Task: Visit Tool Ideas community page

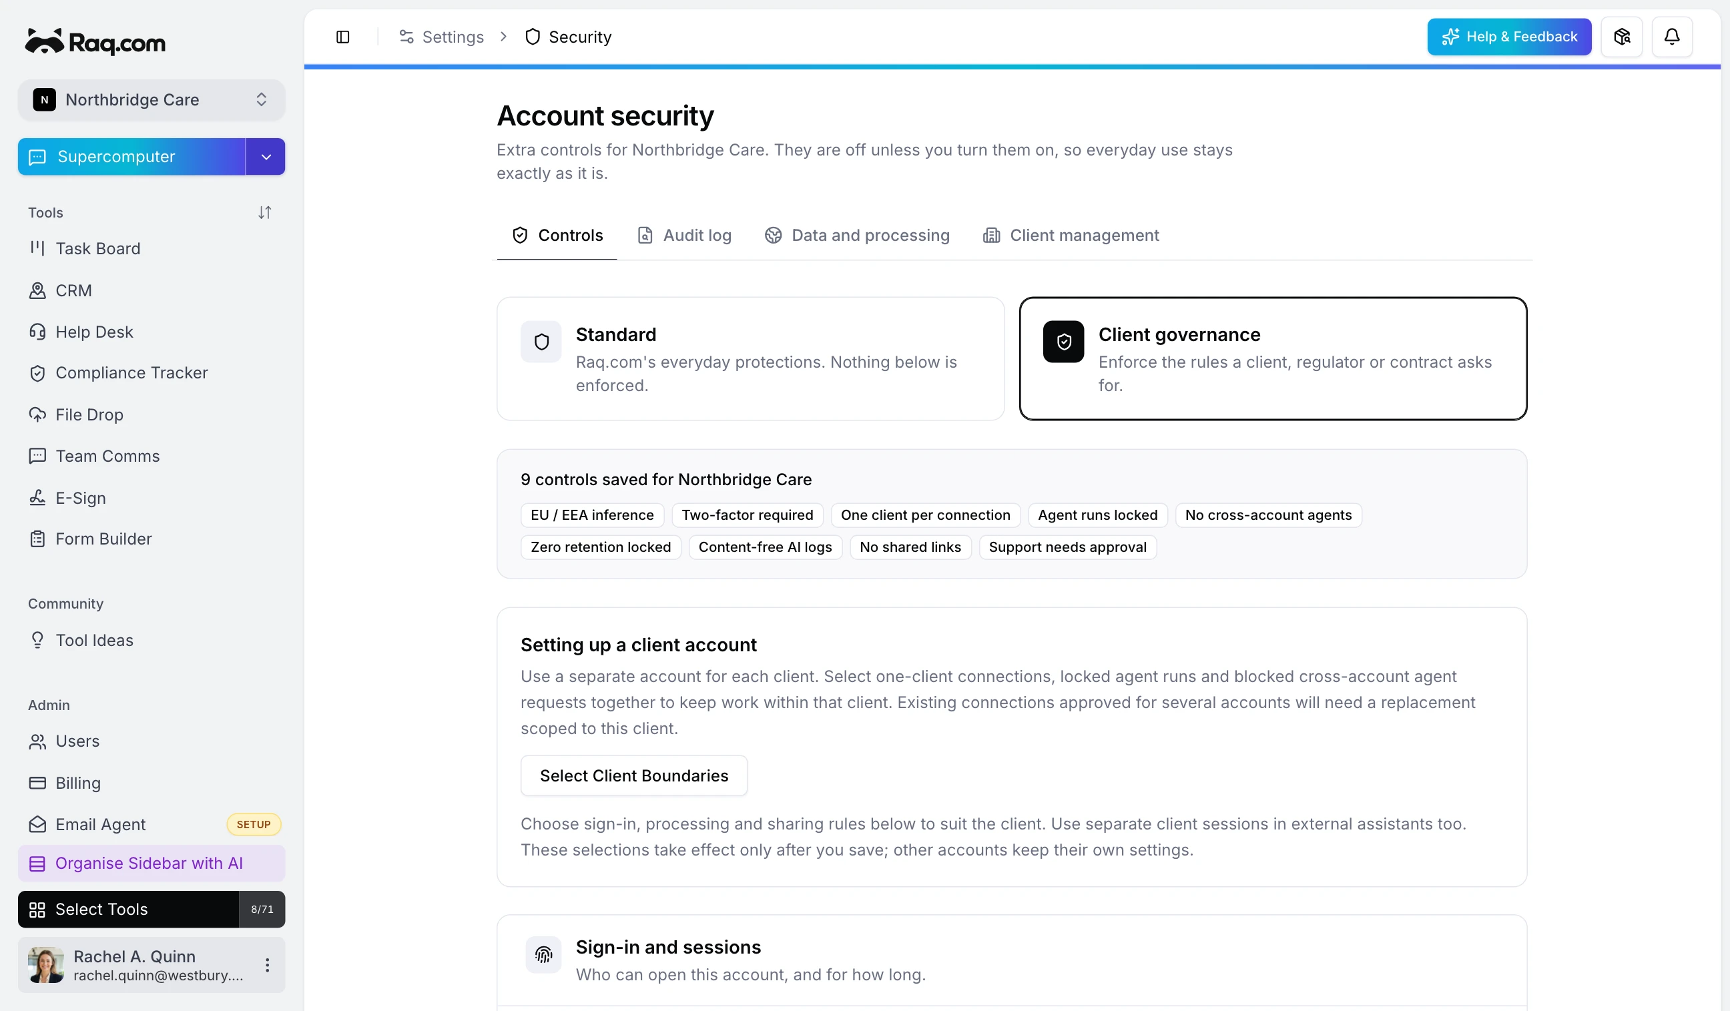Action: coord(151,641)
